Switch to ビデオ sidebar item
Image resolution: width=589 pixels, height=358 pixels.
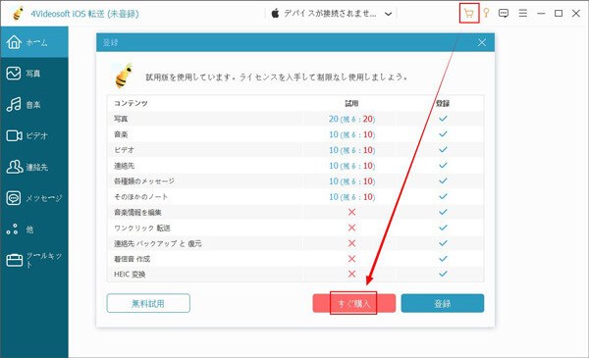(34, 135)
